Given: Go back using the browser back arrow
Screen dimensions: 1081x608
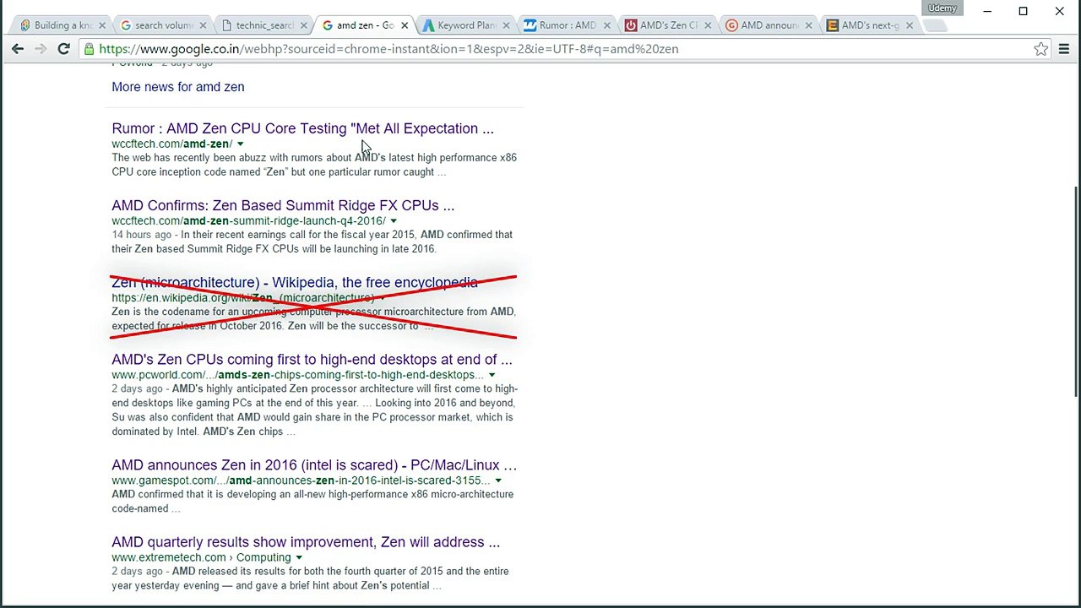Looking at the screenshot, I should [18, 49].
